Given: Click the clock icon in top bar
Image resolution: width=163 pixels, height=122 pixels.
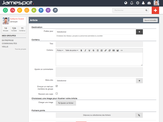Looking at the screenshot, I should (138, 3).
